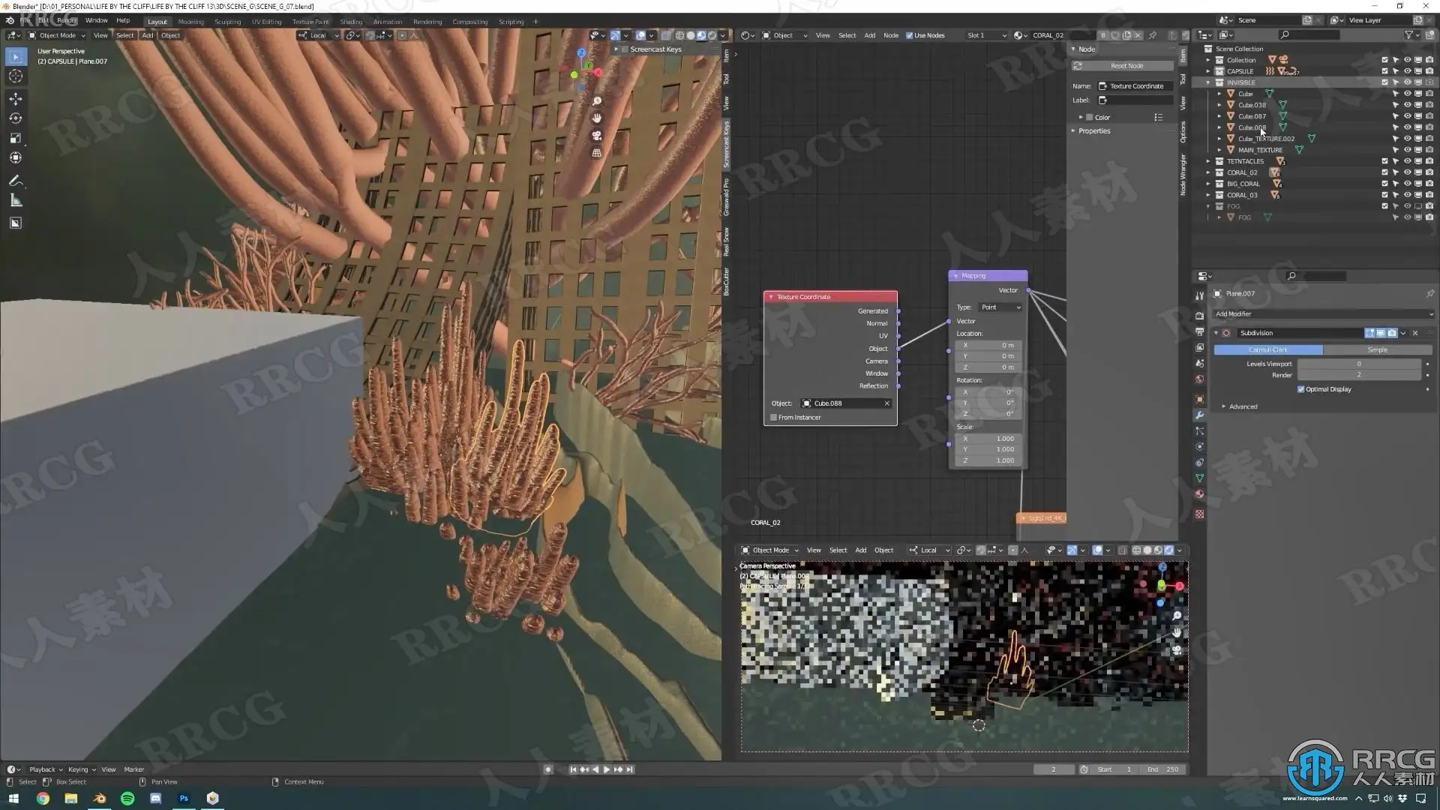Expand the Advanced section in Subdivision modifier
The height and width of the screenshot is (810, 1440).
[x=1243, y=407]
